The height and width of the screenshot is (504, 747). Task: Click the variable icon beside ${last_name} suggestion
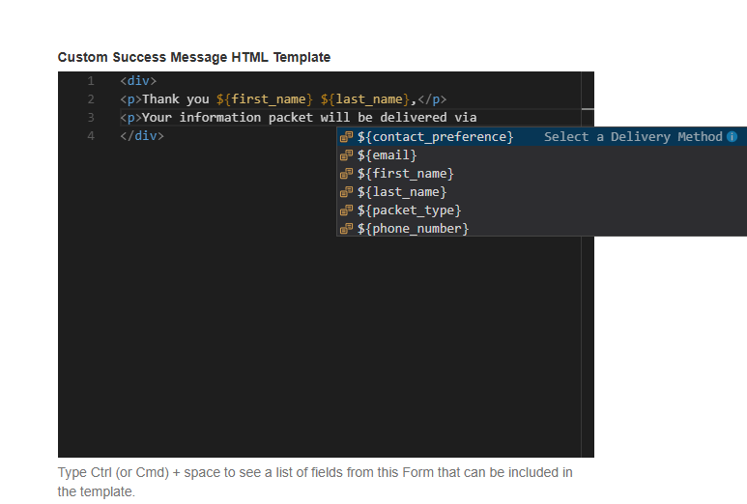tap(346, 192)
